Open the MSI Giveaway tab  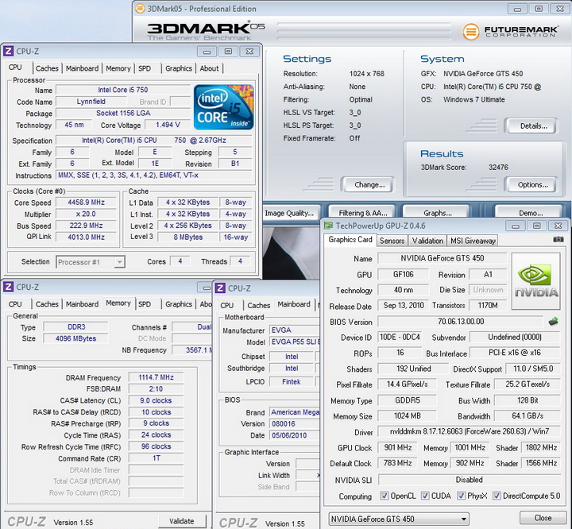point(474,241)
